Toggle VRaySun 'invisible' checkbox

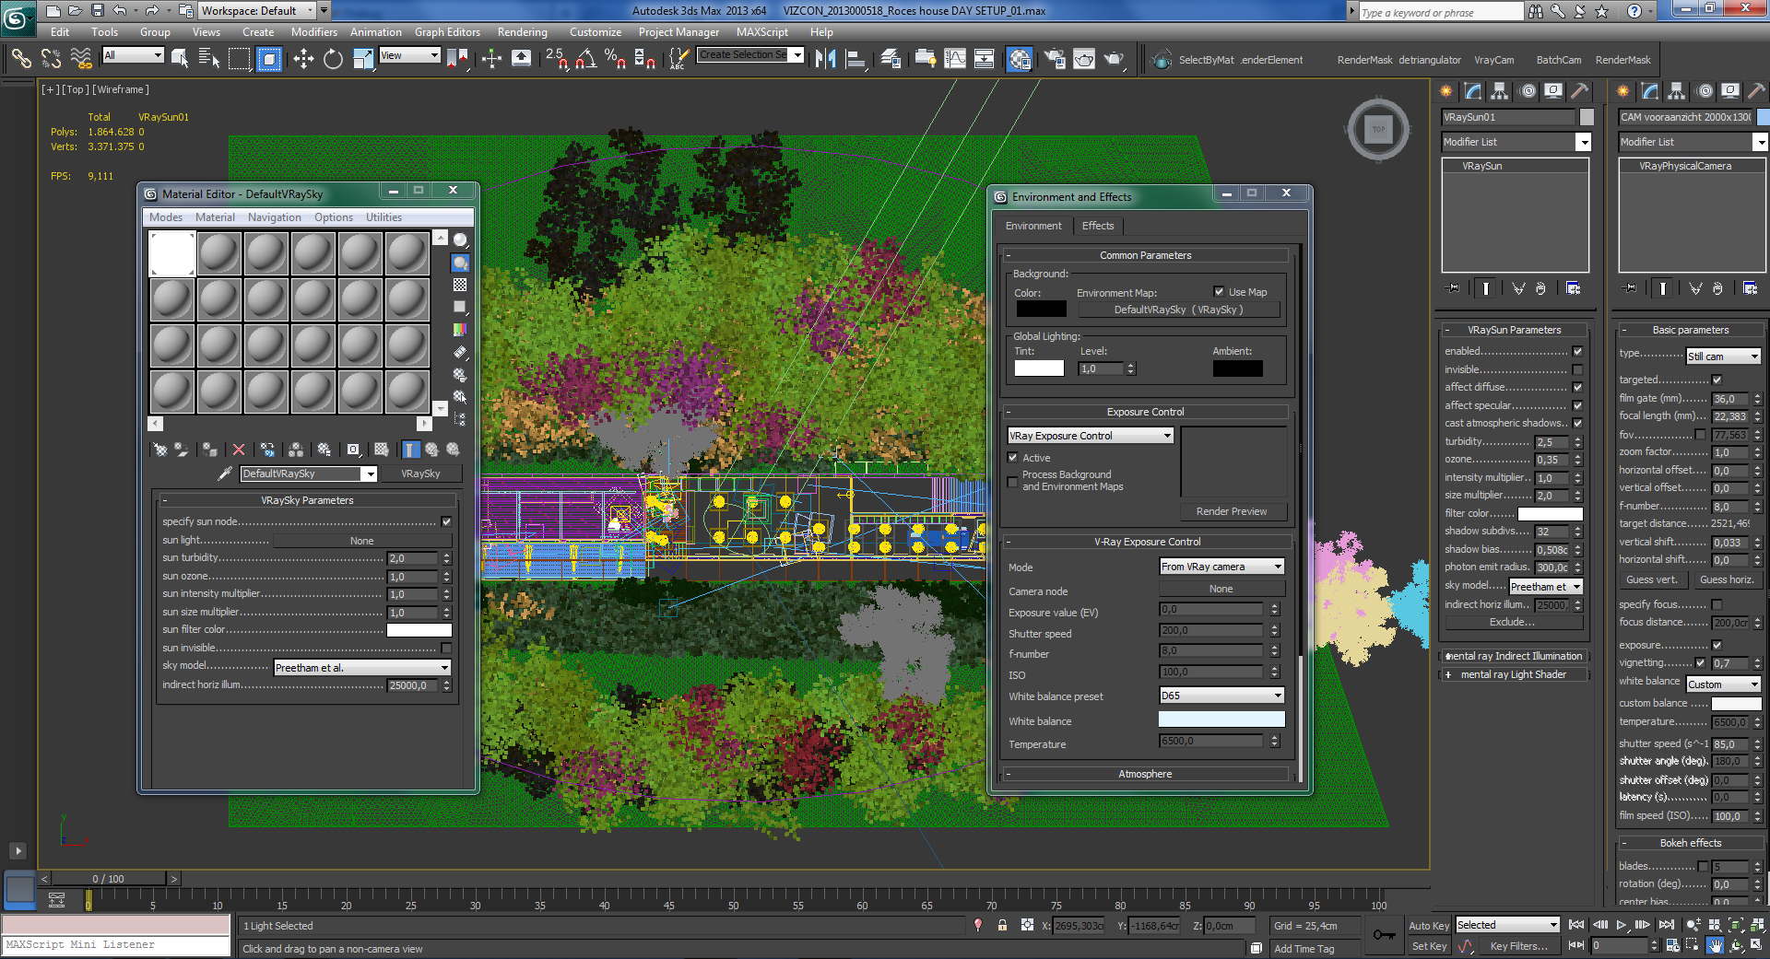[x=1577, y=369]
